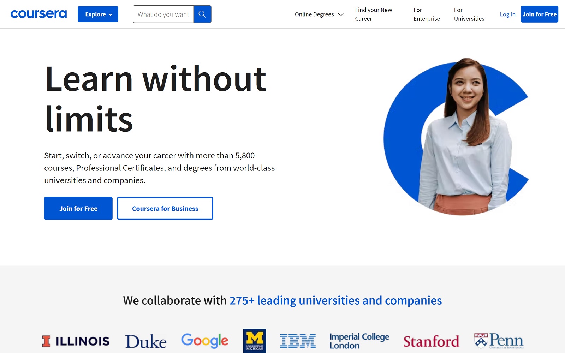The width and height of the screenshot is (565, 353).
Task: Focus the 'What do you want' search field
Action: (163, 14)
